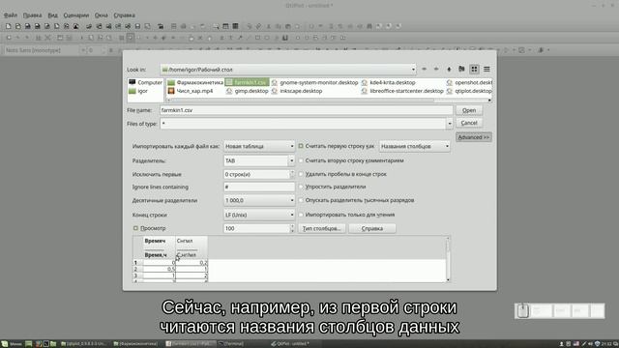Screen dimensions: 619x348
Task: Enable Опускать разделитель тысячных разрядов
Action: pyautogui.click(x=301, y=200)
